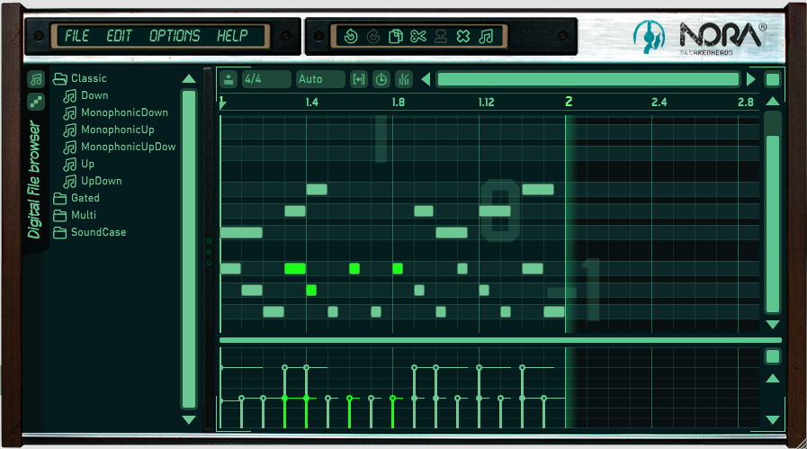Image resolution: width=807 pixels, height=449 pixels.
Task: Open the OPTIONS menu
Action: click(x=175, y=36)
